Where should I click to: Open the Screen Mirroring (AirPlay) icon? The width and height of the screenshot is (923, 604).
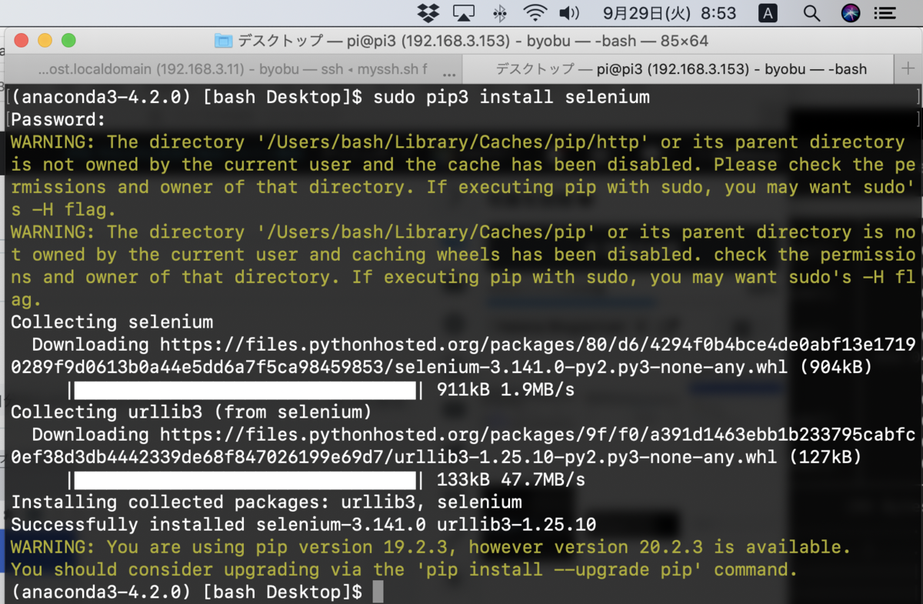tap(462, 12)
